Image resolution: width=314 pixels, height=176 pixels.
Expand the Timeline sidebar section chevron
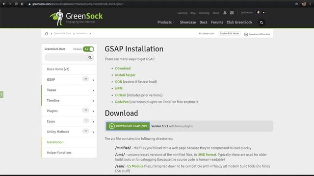pos(93,101)
